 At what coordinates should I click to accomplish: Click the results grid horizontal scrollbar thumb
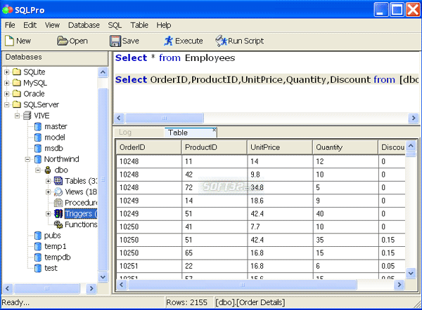pyautogui.click(x=242, y=285)
